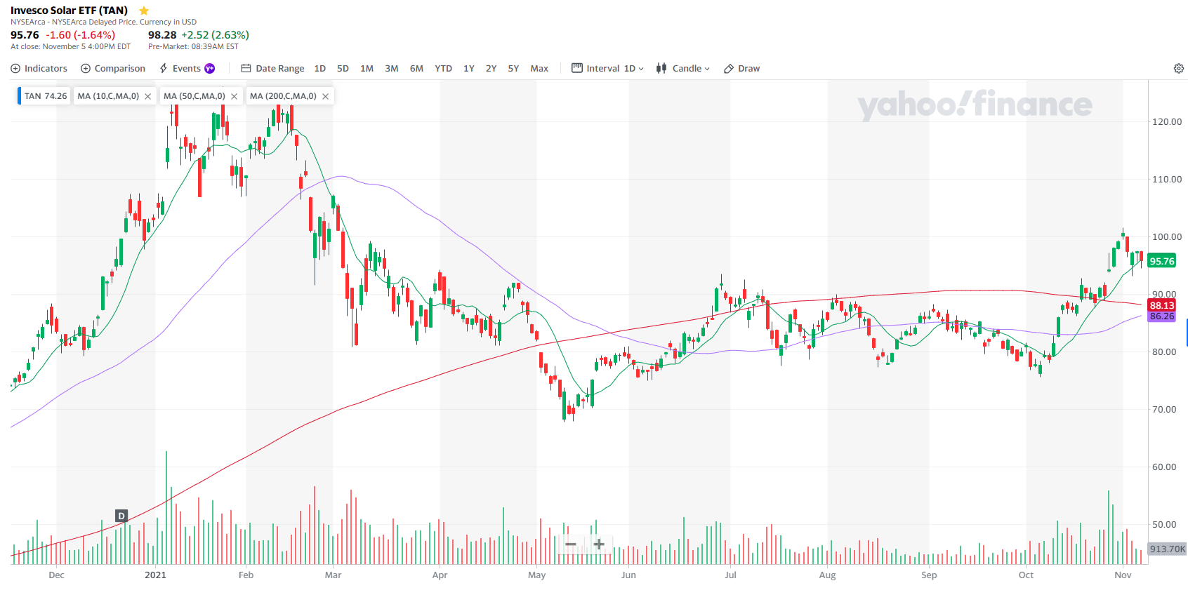1188x595 pixels.
Task: Open the Events menu
Action: (180, 68)
